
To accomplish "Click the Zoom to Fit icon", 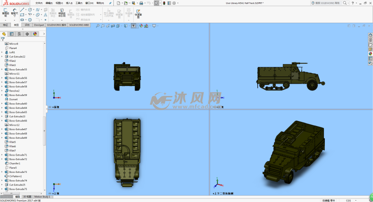I will coord(97,25).
